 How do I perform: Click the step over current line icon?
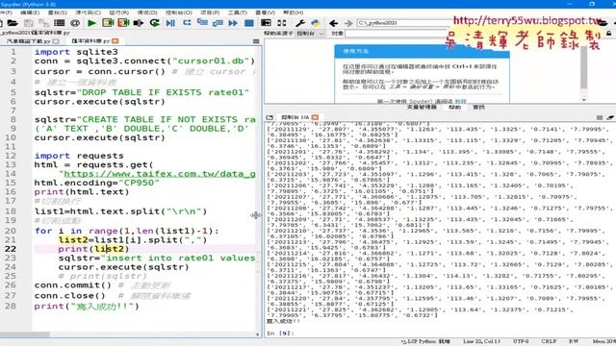[x=187, y=23]
